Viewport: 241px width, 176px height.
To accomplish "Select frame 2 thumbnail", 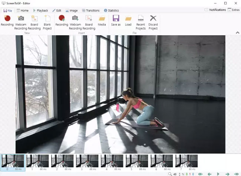I will [62, 163].
